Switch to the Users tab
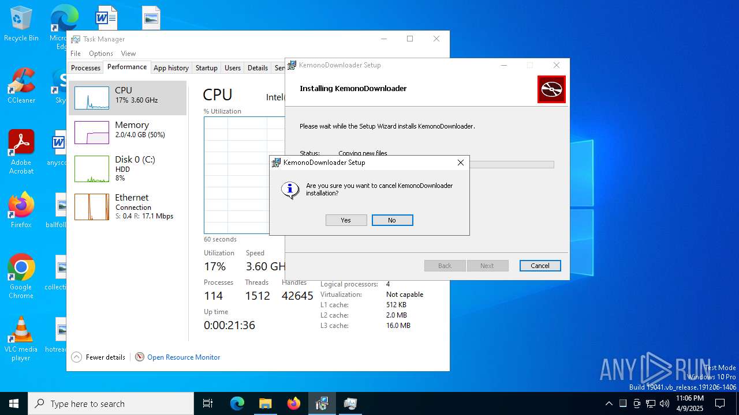The height and width of the screenshot is (415, 739). tap(233, 68)
